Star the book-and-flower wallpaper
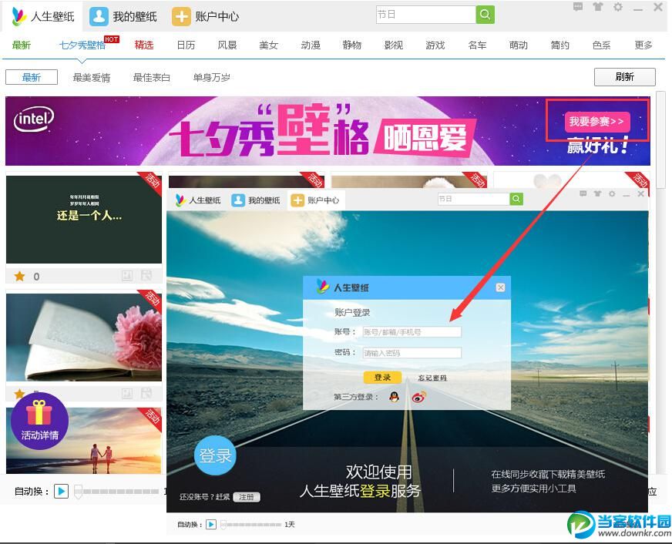The width and height of the screenshot is (672, 544). pos(19,393)
